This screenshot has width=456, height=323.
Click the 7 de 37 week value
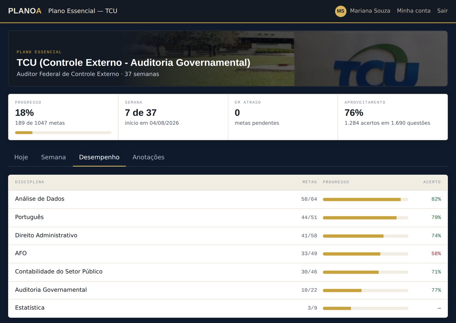[141, 113]
